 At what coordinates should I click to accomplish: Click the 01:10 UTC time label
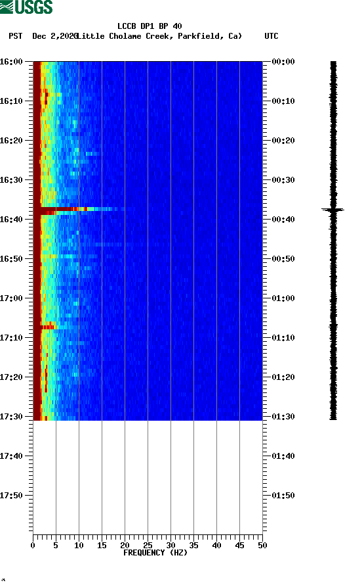(x=283, y=338)
